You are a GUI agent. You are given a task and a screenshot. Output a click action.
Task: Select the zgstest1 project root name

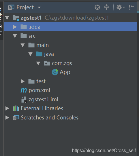pyautogui.click(x=31, y=18)
